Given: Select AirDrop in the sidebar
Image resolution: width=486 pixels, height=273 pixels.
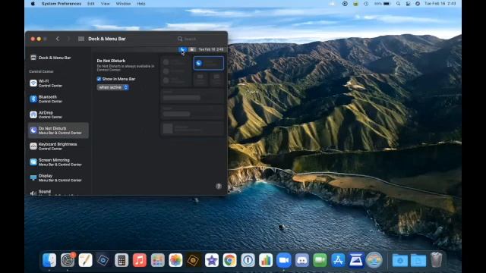Looking at the screenshot, I should (58, 115).
